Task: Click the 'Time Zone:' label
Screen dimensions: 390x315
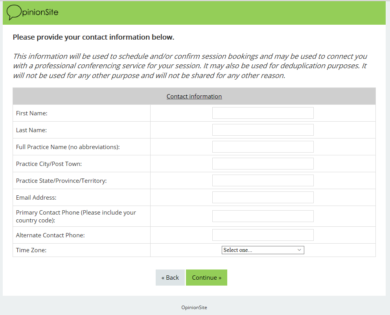Action: (x=31, y=250)
